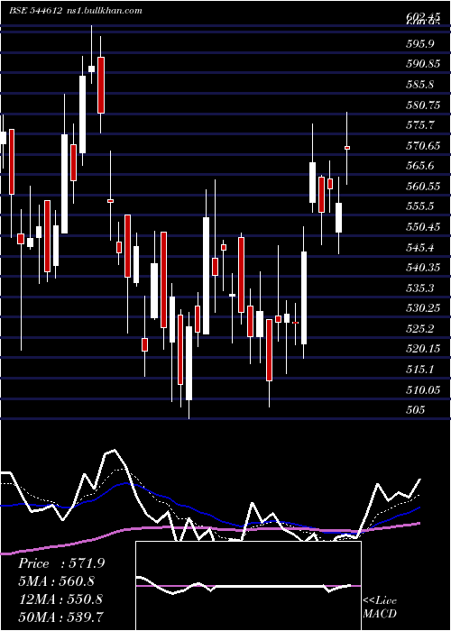Viewport: 451px width, 631px height.
Task: Click the 535.3 price axis label
Action: click(x=420, y=288)
